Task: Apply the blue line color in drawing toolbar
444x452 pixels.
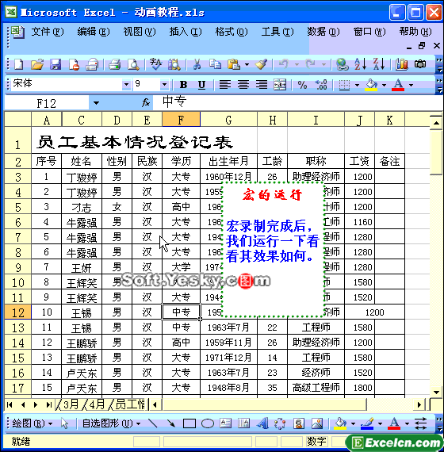Action: point(367,423)
